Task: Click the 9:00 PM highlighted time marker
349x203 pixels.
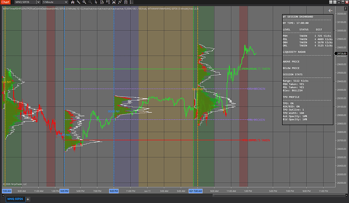Action: coord(114,191)
